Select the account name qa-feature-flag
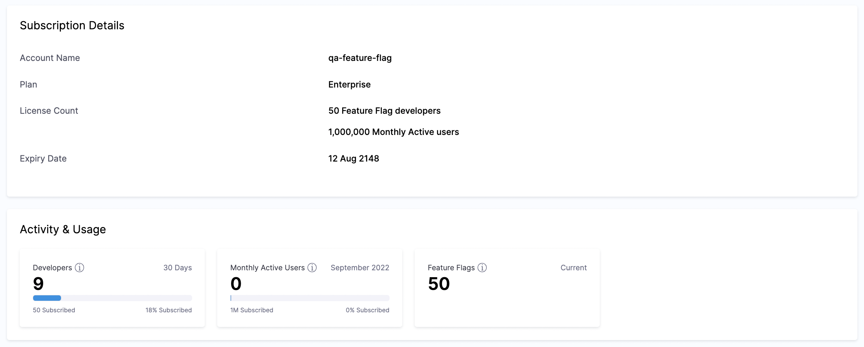 [359, 58]
